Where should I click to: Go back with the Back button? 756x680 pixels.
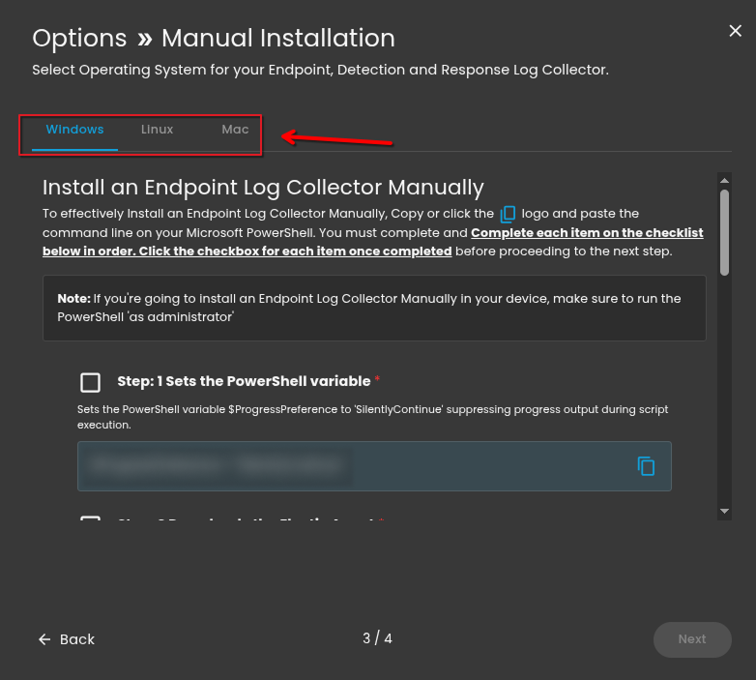(67, 639)
